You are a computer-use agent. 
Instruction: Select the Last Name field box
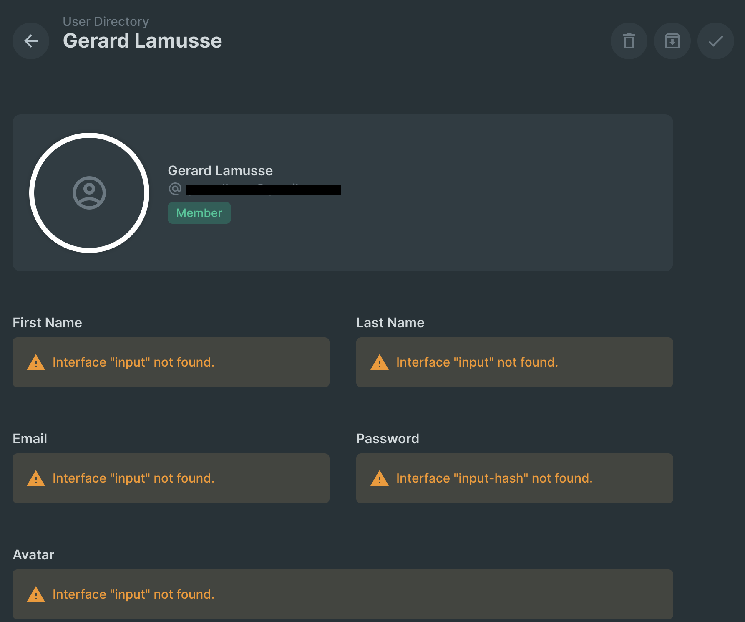click(x=515, y=362)
